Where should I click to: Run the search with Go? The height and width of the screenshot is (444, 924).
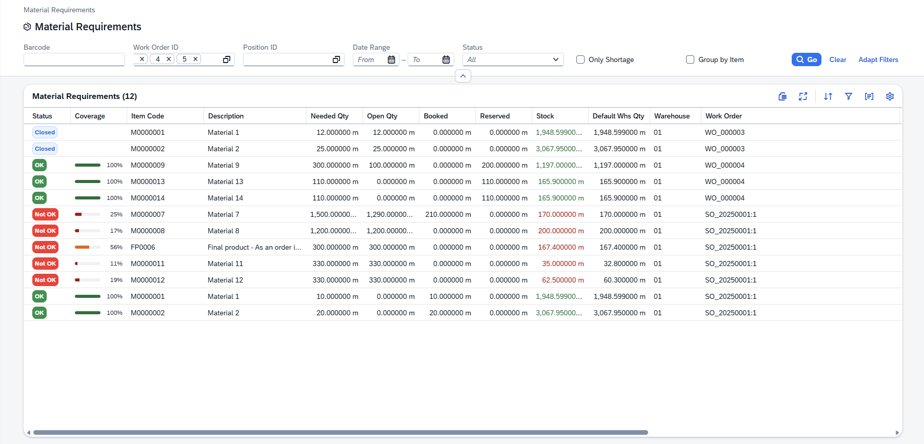point(807,59)
